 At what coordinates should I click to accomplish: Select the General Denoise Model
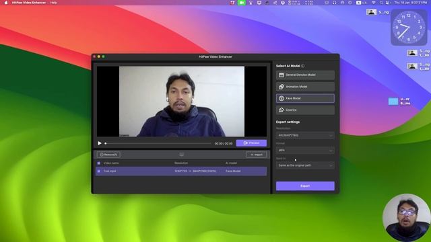[305, 75]
